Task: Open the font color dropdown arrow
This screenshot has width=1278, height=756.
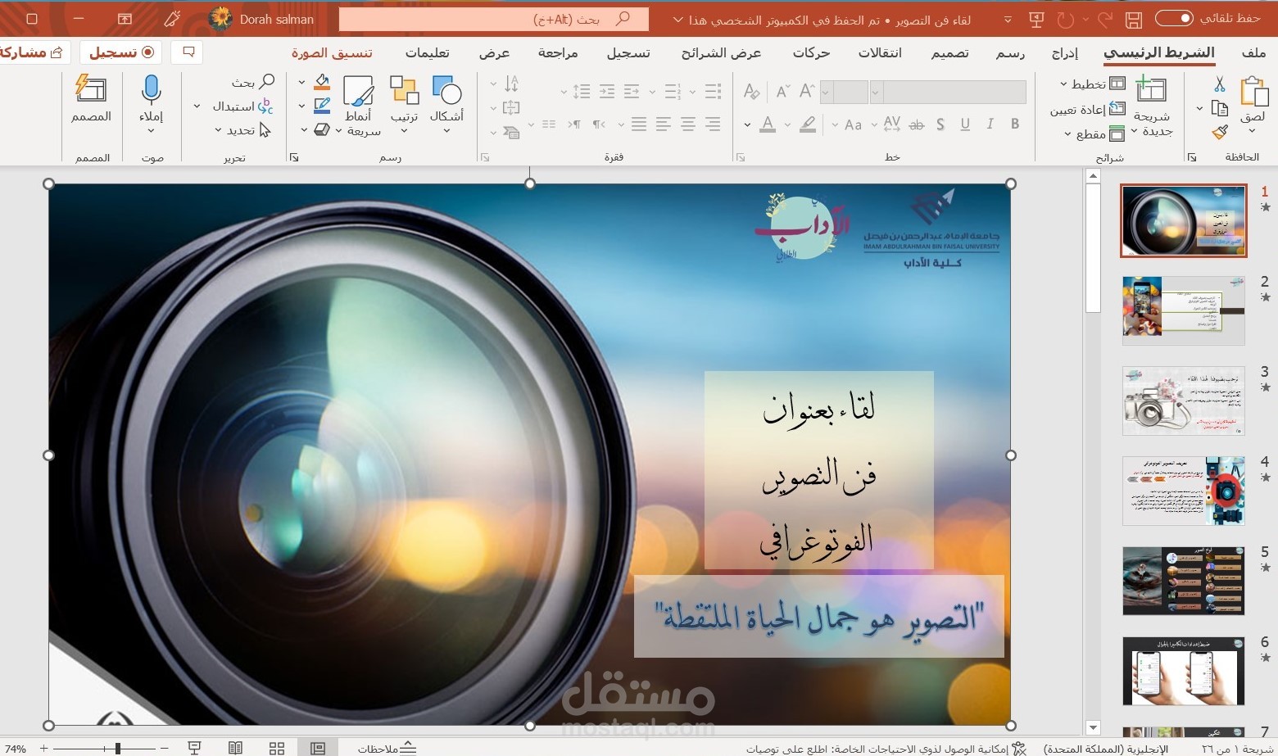Action: pos(747,125)
